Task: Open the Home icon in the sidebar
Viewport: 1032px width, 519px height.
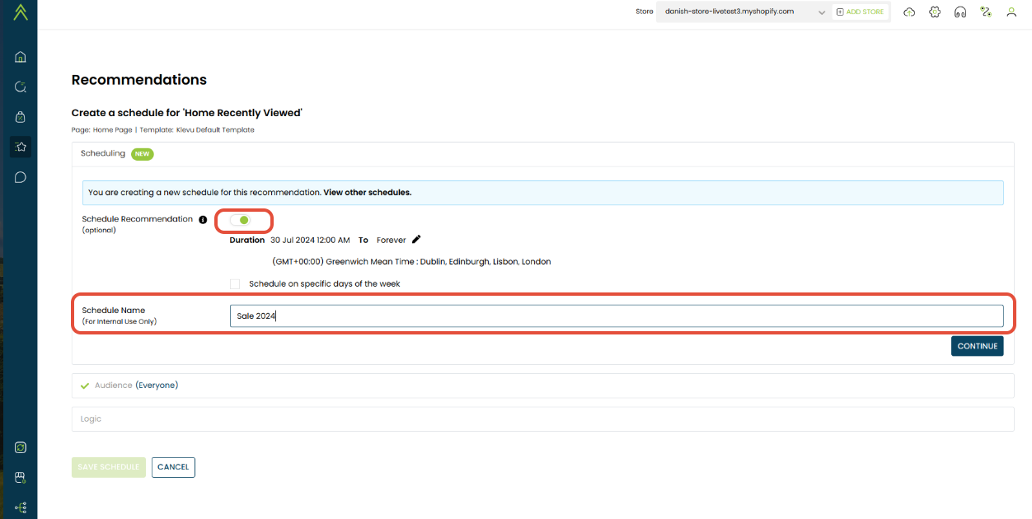Action: click(x=21, y=57)
